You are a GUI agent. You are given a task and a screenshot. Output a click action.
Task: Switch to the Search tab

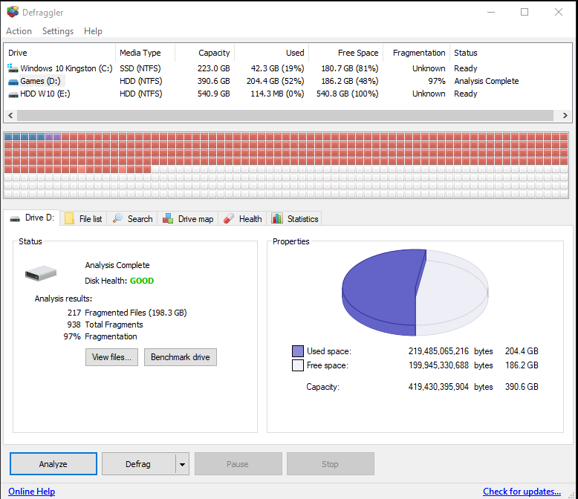click(132, 218)
